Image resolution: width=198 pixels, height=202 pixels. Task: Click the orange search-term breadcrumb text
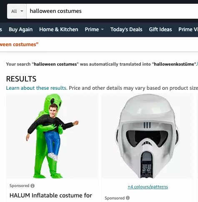click(19, 44)
